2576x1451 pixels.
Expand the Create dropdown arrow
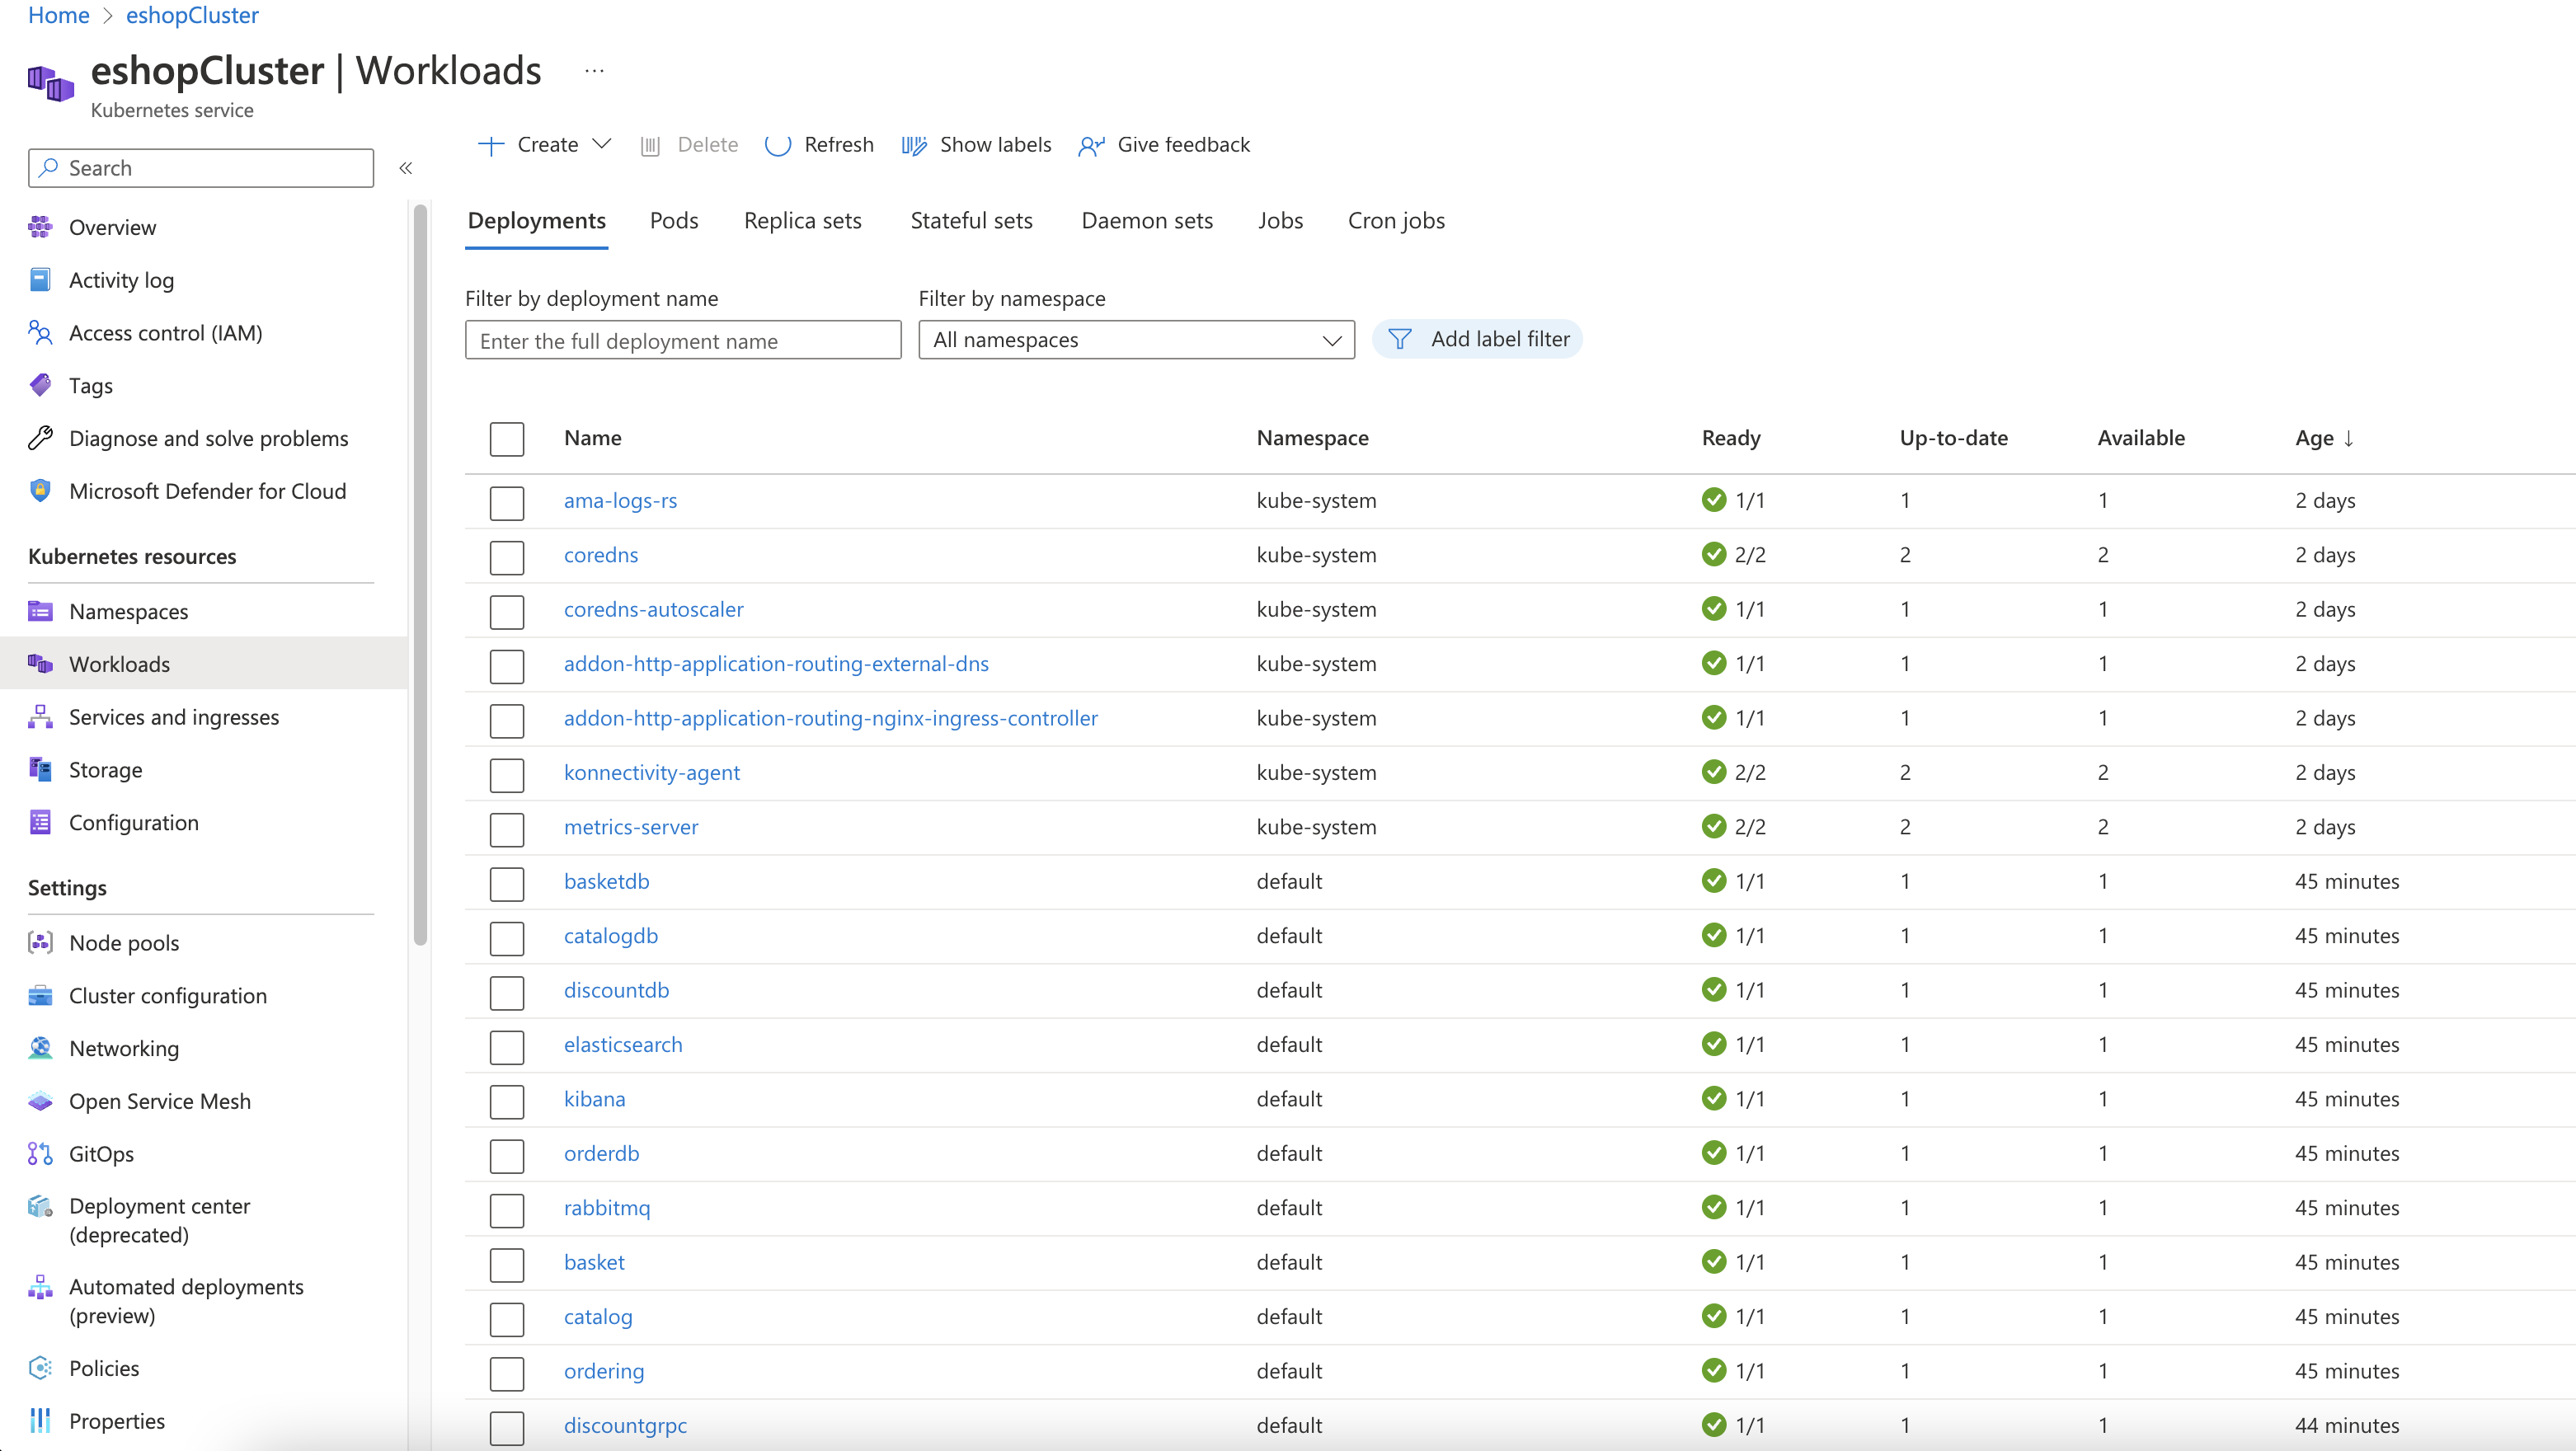click(601, 144)
